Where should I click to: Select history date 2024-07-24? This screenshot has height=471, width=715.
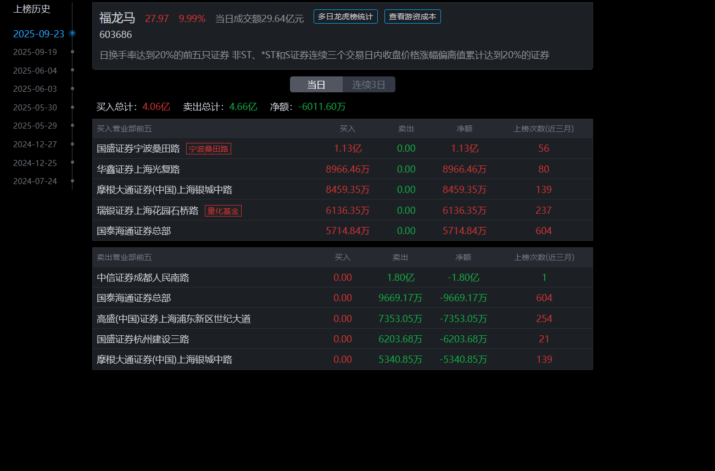(x=35, y=181)
